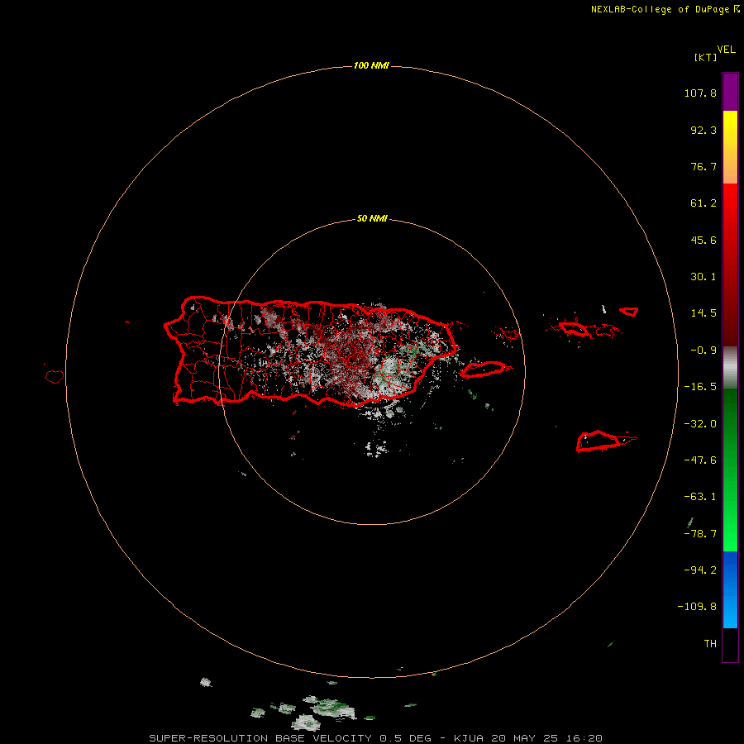Select the -0.9 velocity scale value
The image size is (744, 744).
703,351
